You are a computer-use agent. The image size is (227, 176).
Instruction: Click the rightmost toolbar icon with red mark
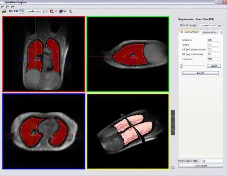click(x=70, y=11)
